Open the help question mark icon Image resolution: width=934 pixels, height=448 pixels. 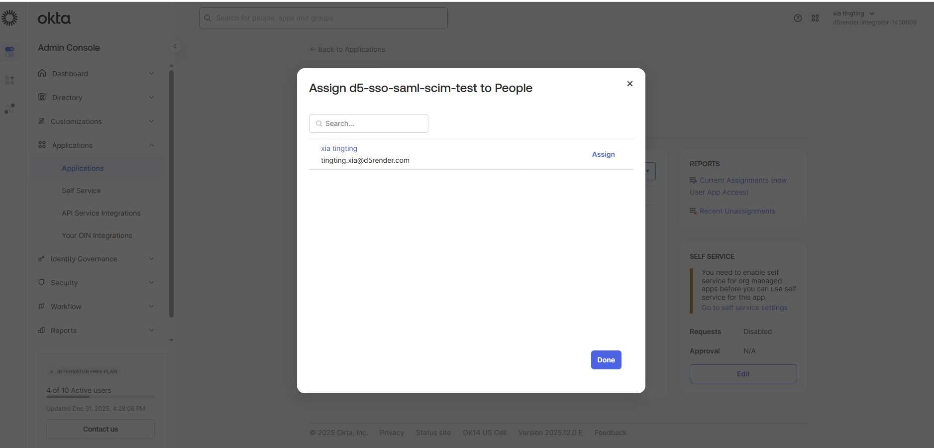point(798,18)
